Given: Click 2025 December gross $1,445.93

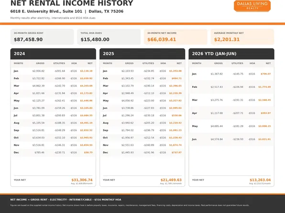Looking at the screenshot, I should pos(127,152).
